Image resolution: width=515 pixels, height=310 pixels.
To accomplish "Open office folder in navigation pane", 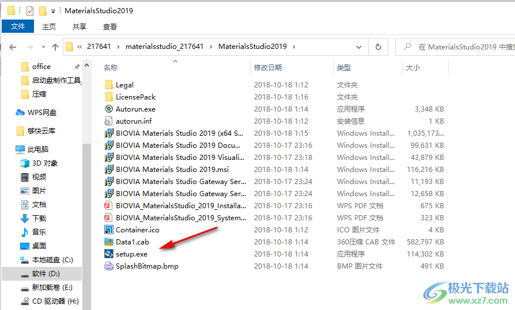I will click(41, 67).
